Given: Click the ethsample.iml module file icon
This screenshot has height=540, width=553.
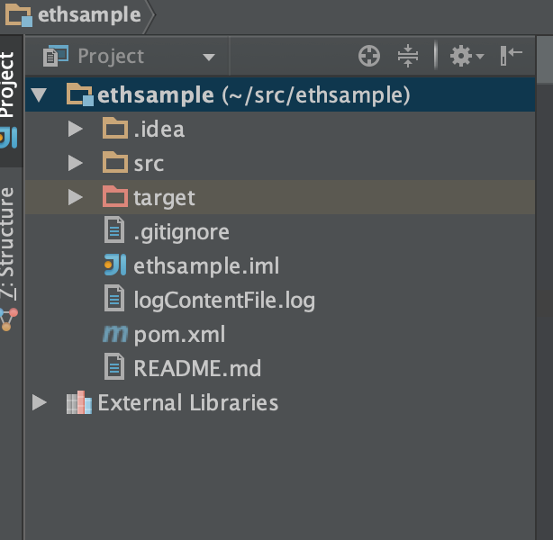Looking at the screenshot, I should tap(115, 265).
